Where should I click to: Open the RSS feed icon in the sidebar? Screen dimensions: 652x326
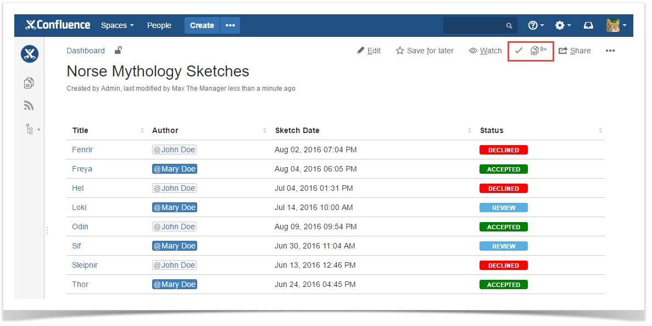pos(29,105)
